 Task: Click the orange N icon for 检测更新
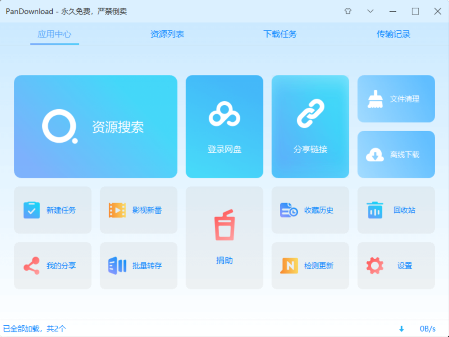(x=289, y=265)
